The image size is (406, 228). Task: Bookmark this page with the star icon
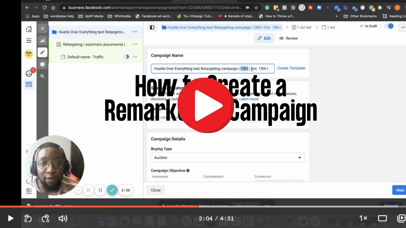click(256, 8)
